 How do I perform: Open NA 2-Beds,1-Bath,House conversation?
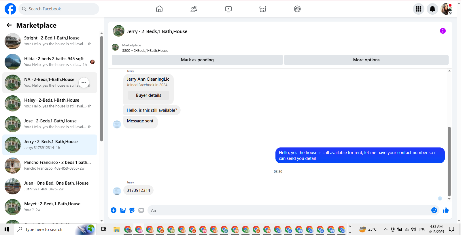(50, 83)
